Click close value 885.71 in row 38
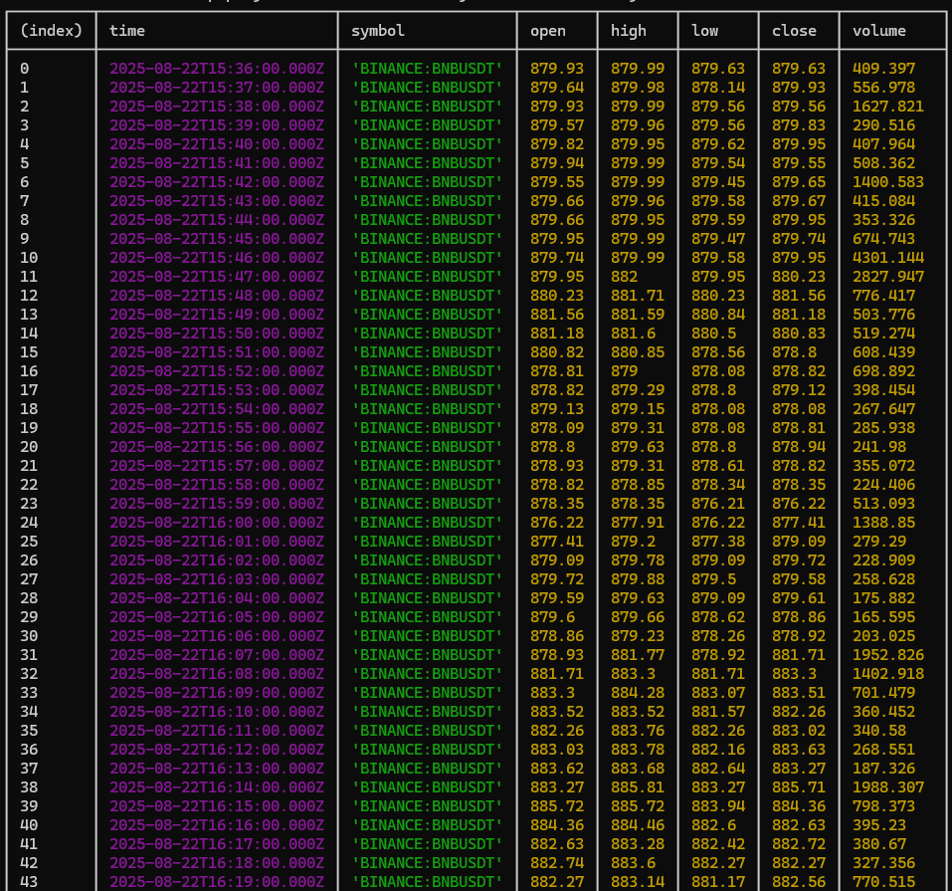Viewport: 952px width, 891px height. (799, 787)
